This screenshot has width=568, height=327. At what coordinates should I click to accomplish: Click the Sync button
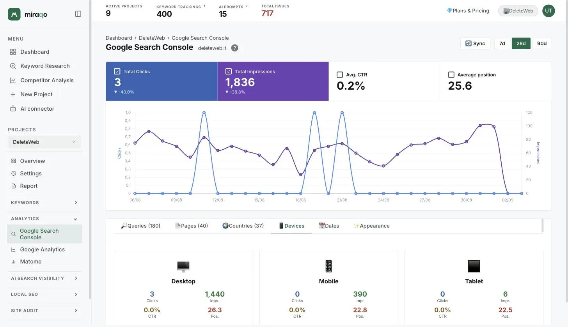click(475, 43)
